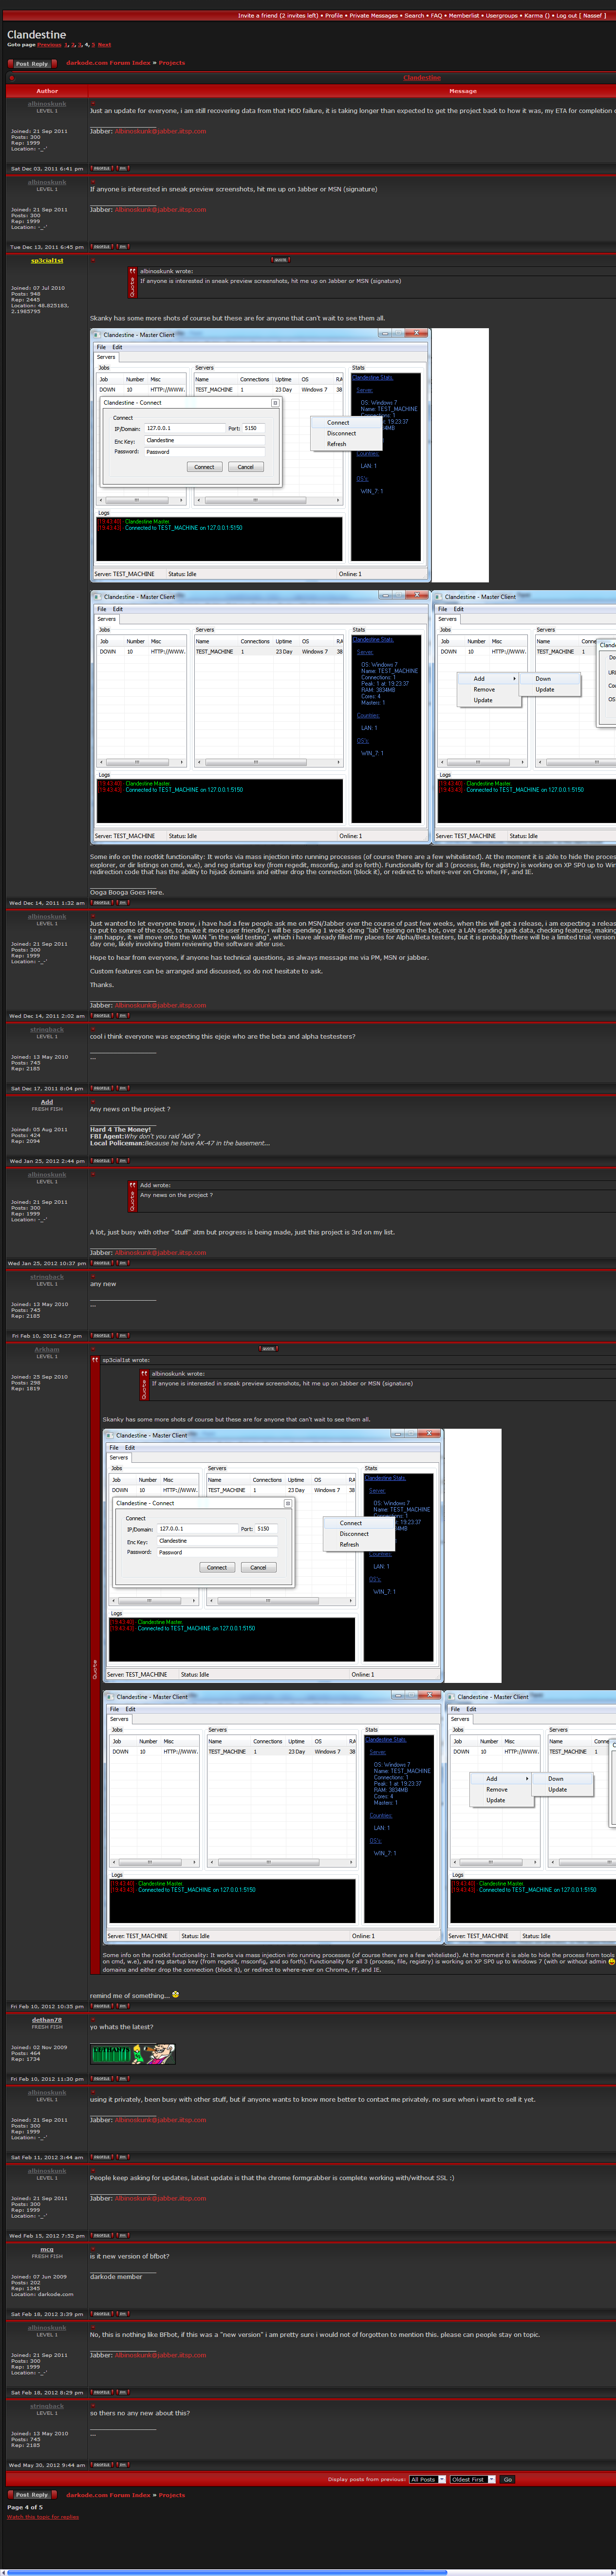Click dethan78's signature banner image
616x2576 pixels.
pyautogui.click(x=133, y=2054)
